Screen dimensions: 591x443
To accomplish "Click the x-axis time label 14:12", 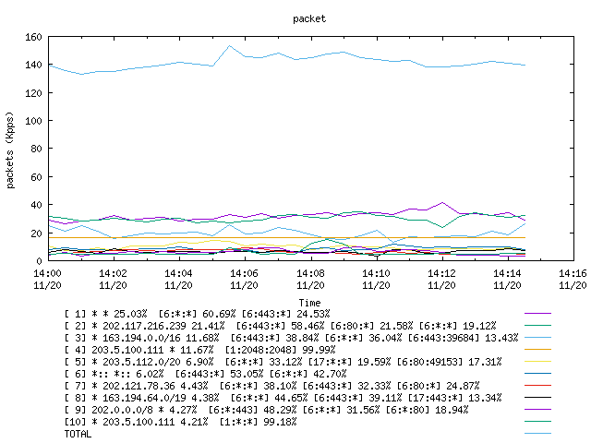I will tap(441, 273).
